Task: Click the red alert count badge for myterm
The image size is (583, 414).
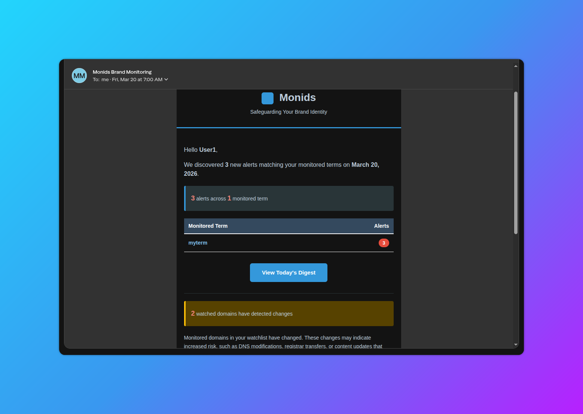Action: [384, 243]
